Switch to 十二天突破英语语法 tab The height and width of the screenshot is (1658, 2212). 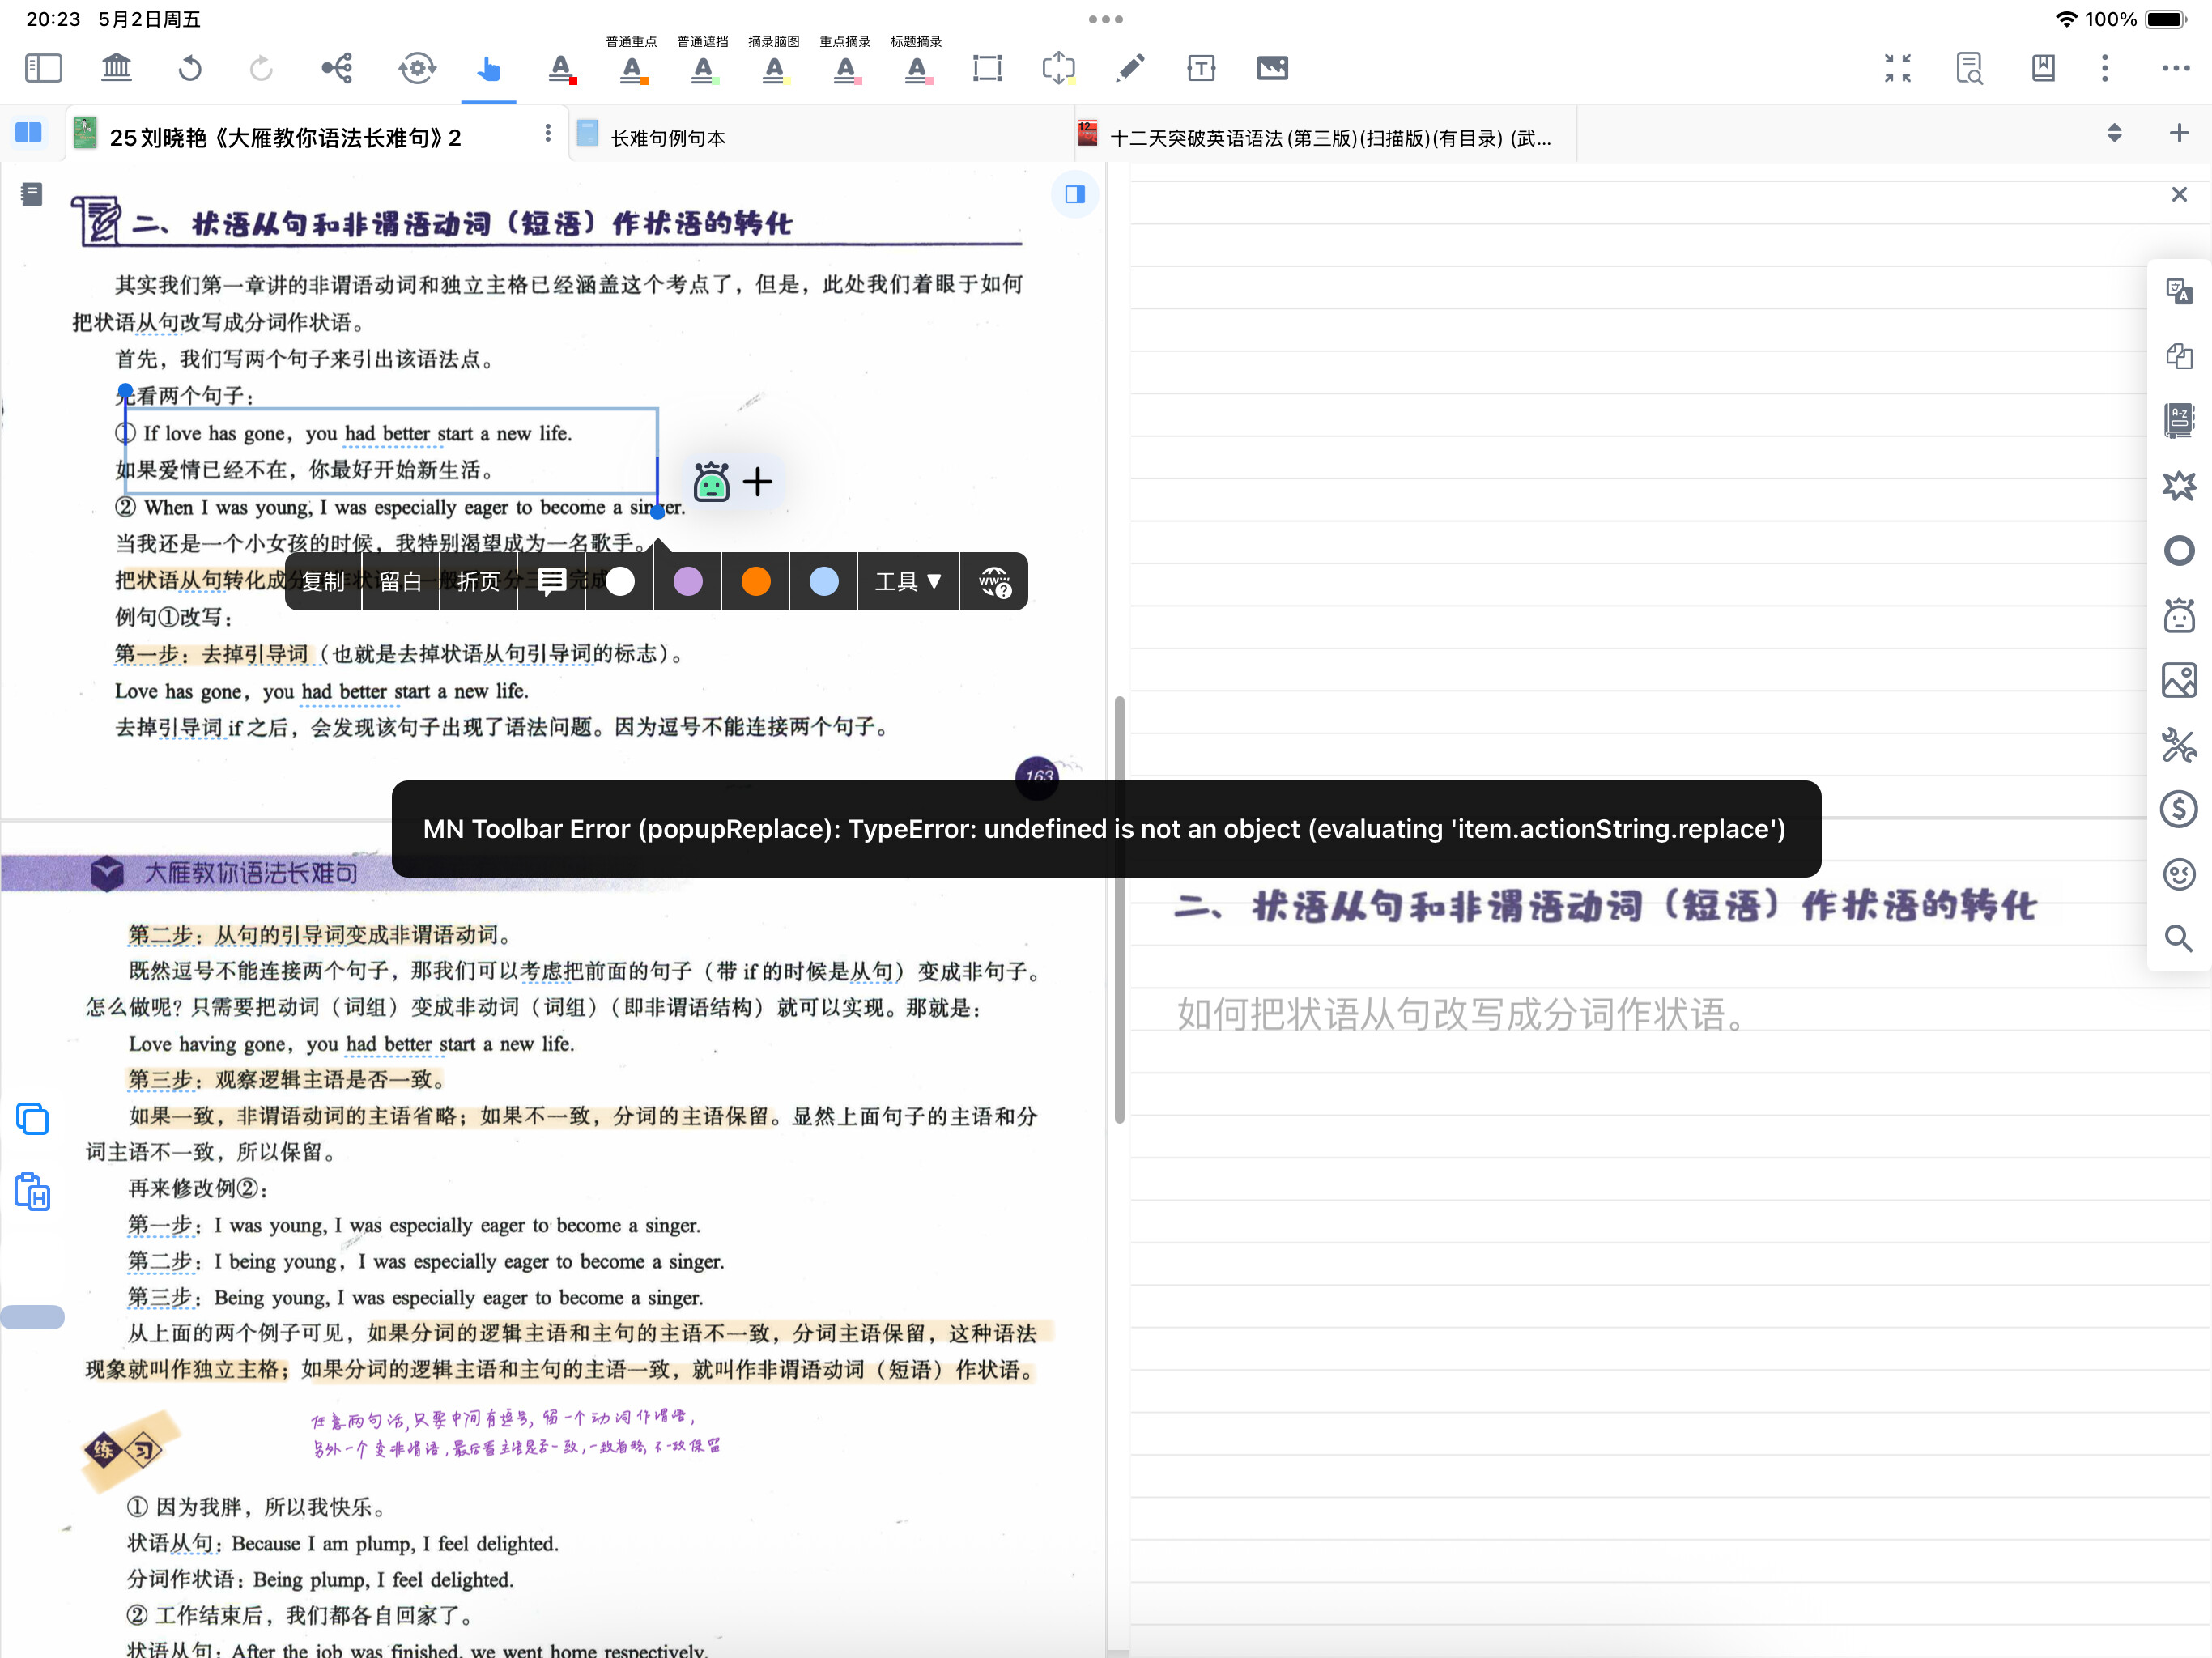1330,138
